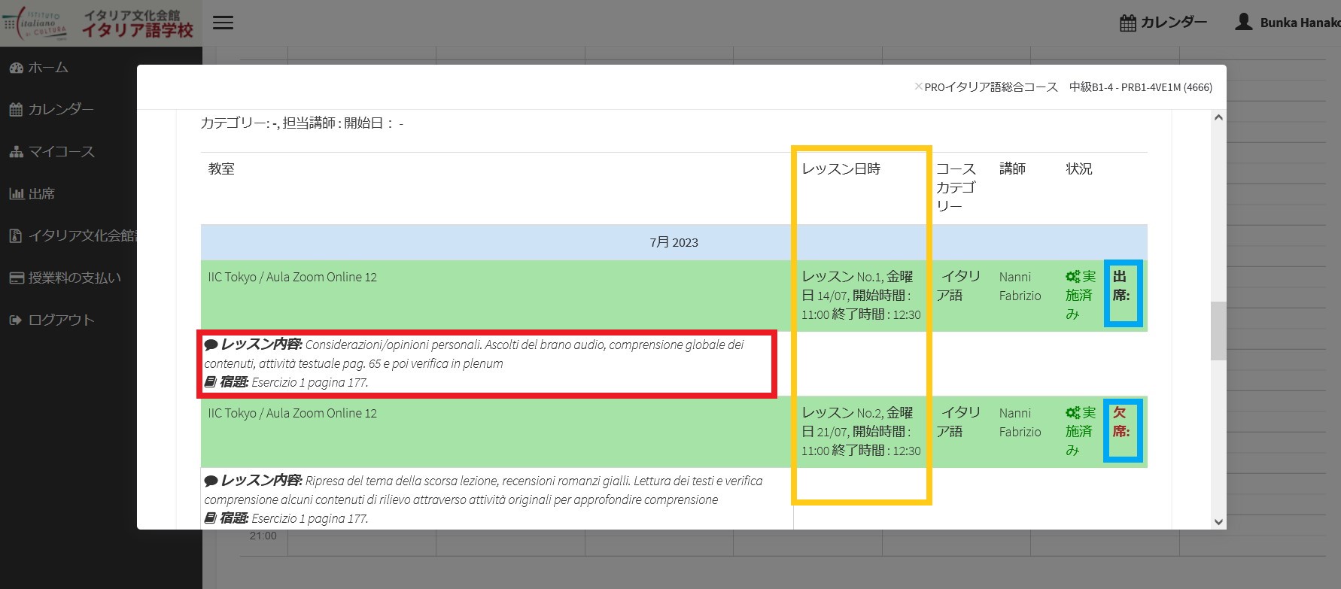Click the 授業料の支払い credit card icon

pos(17,278)
